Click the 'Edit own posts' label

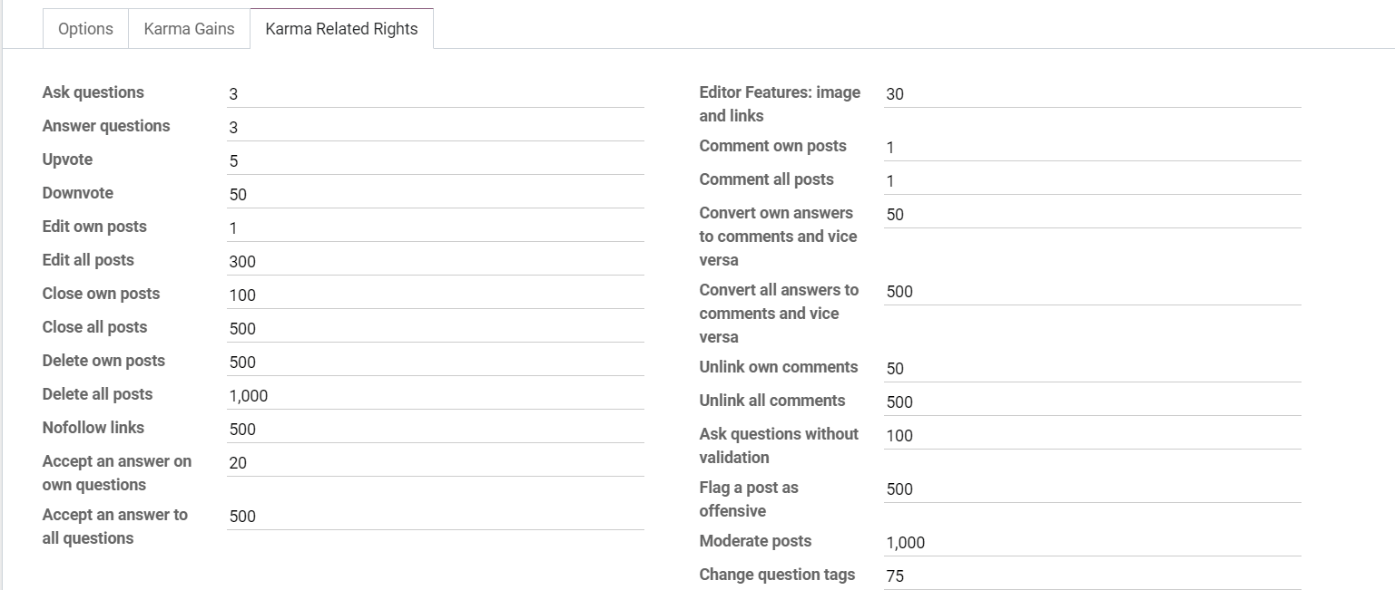(94, 227)
